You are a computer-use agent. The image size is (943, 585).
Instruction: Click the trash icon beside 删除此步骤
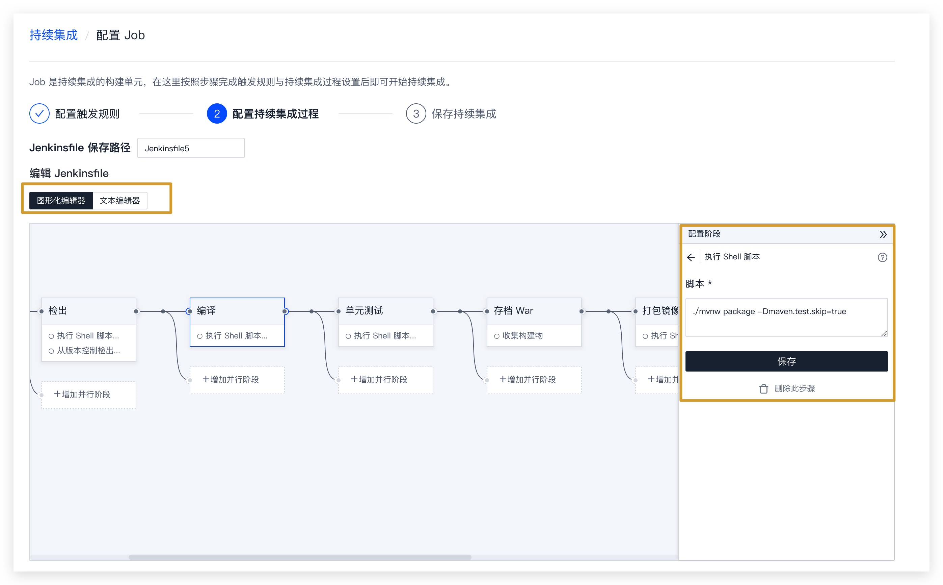tap(764, 388)
